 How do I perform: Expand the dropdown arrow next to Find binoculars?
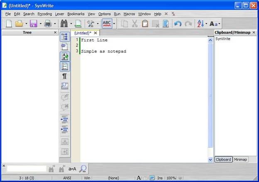click(71, 24)
